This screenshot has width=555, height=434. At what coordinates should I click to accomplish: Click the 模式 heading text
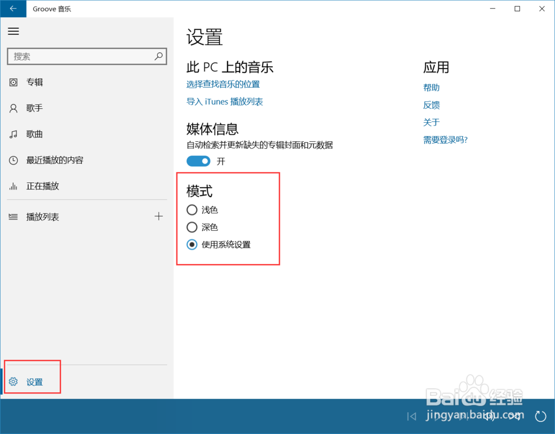coord(199,191)
